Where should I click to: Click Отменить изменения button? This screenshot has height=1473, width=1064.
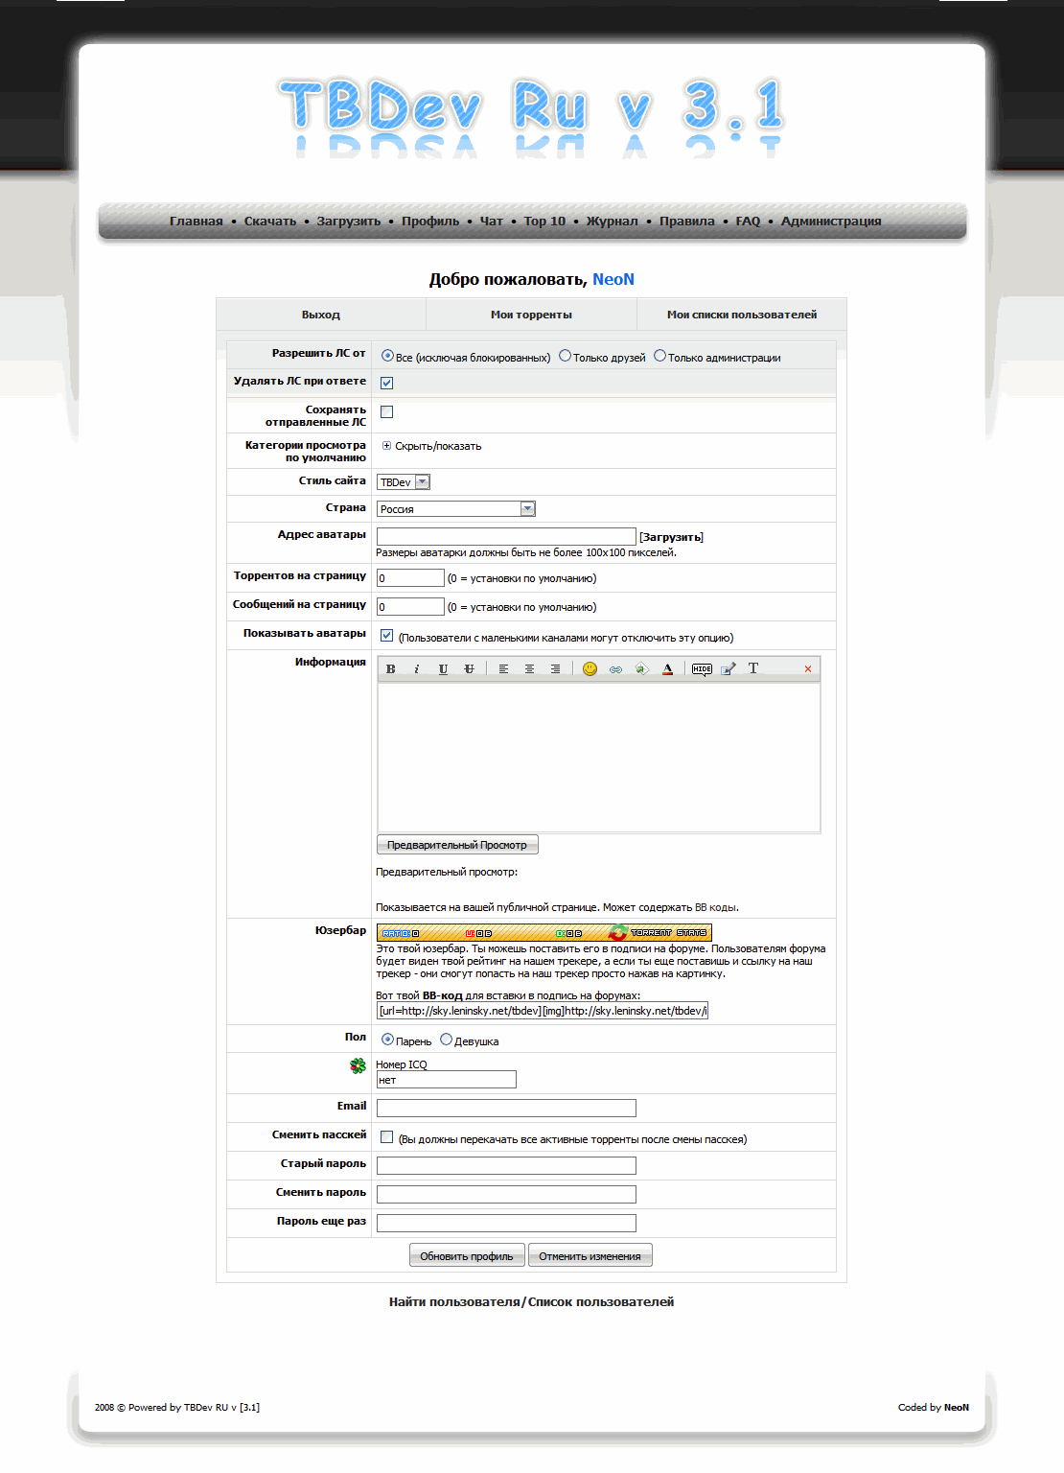click(590, 1256)
